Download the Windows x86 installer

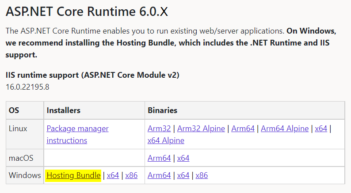point(131,175)
